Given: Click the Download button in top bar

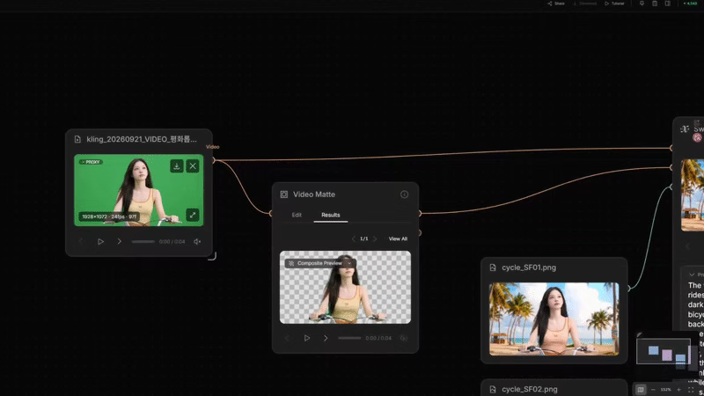Looking at the screenshot, I should (584, 4).
